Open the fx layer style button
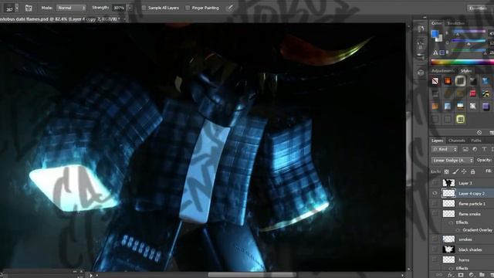 click(450, 275)
